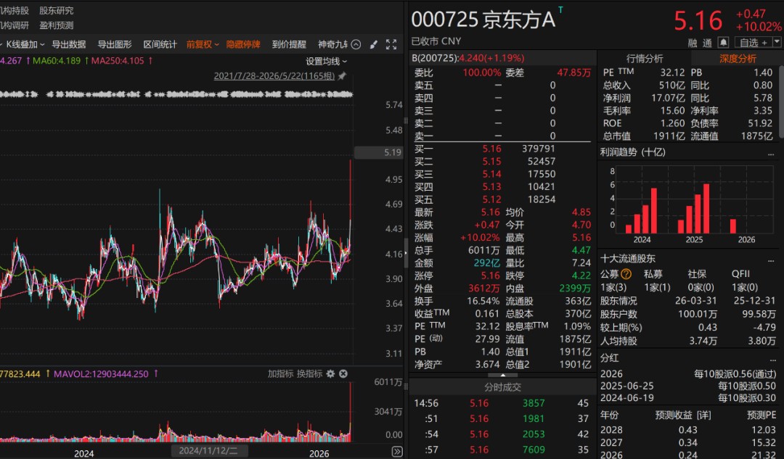Open the dropdown arrow next to 自选
Screen dimensions: 784x459
(777, 43)
